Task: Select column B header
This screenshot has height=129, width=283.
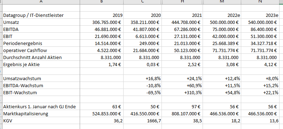Action: [x=102, y=2]
